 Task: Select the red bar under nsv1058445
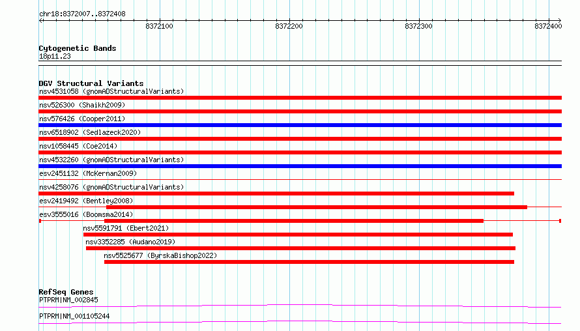(300, 152)
